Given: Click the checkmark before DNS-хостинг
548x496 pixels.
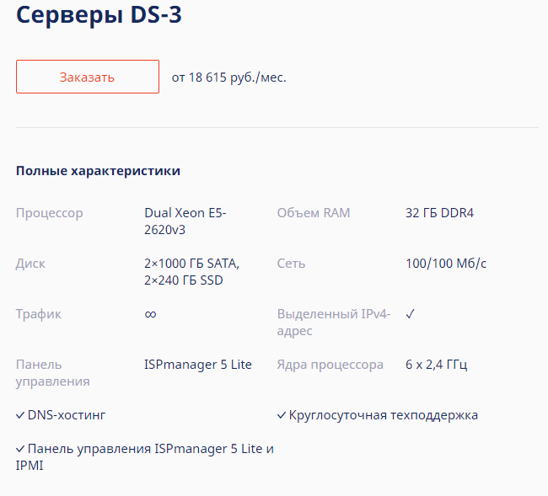Looking at the screenshot, I should pos(20,415).
